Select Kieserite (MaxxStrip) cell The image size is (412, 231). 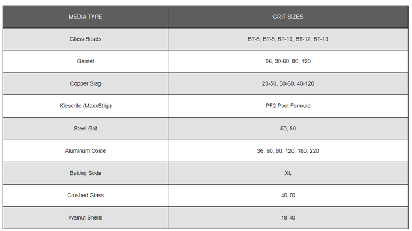point(85,106)
